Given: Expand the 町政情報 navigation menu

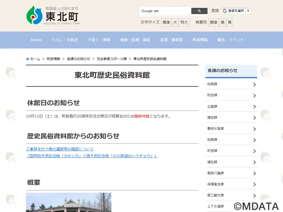Looking at the screenshot, I should point(200,40).
